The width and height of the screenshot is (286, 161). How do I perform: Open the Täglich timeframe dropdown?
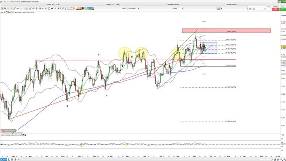click(x=178, y=8)
